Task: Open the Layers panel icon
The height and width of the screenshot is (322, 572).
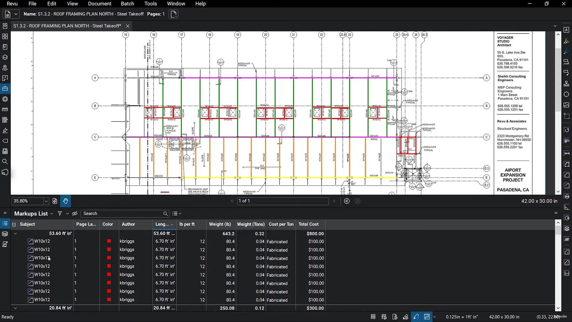Action: tap(5, 57)
